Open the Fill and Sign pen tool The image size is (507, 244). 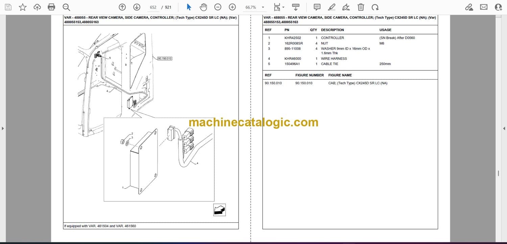[346, 7]
